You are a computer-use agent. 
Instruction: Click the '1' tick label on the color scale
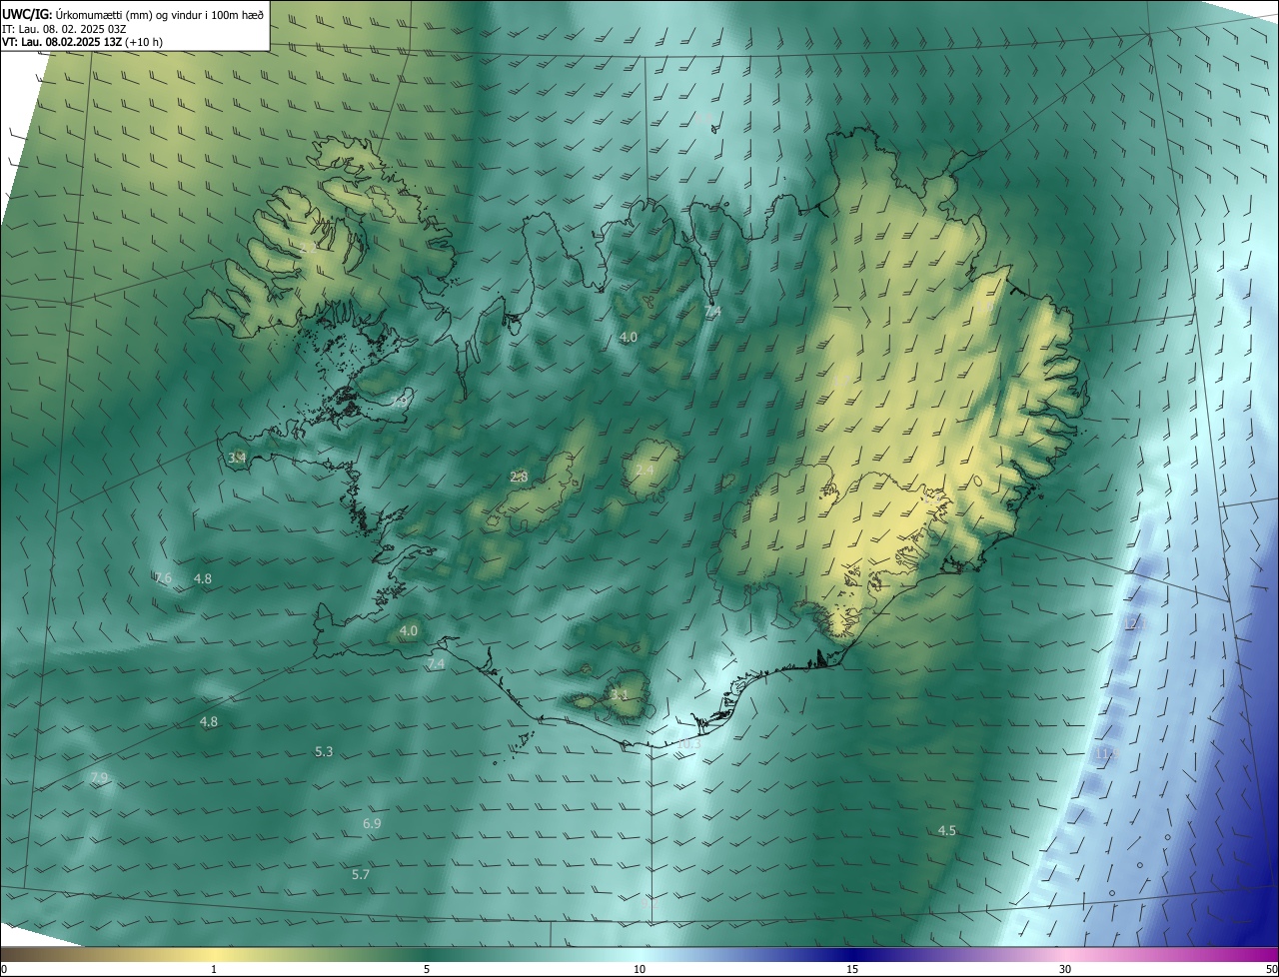214,969
